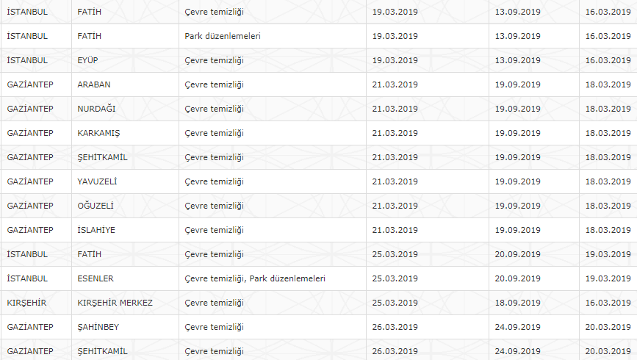Select the YAVUZELİ district cell

tap(125, 181)
